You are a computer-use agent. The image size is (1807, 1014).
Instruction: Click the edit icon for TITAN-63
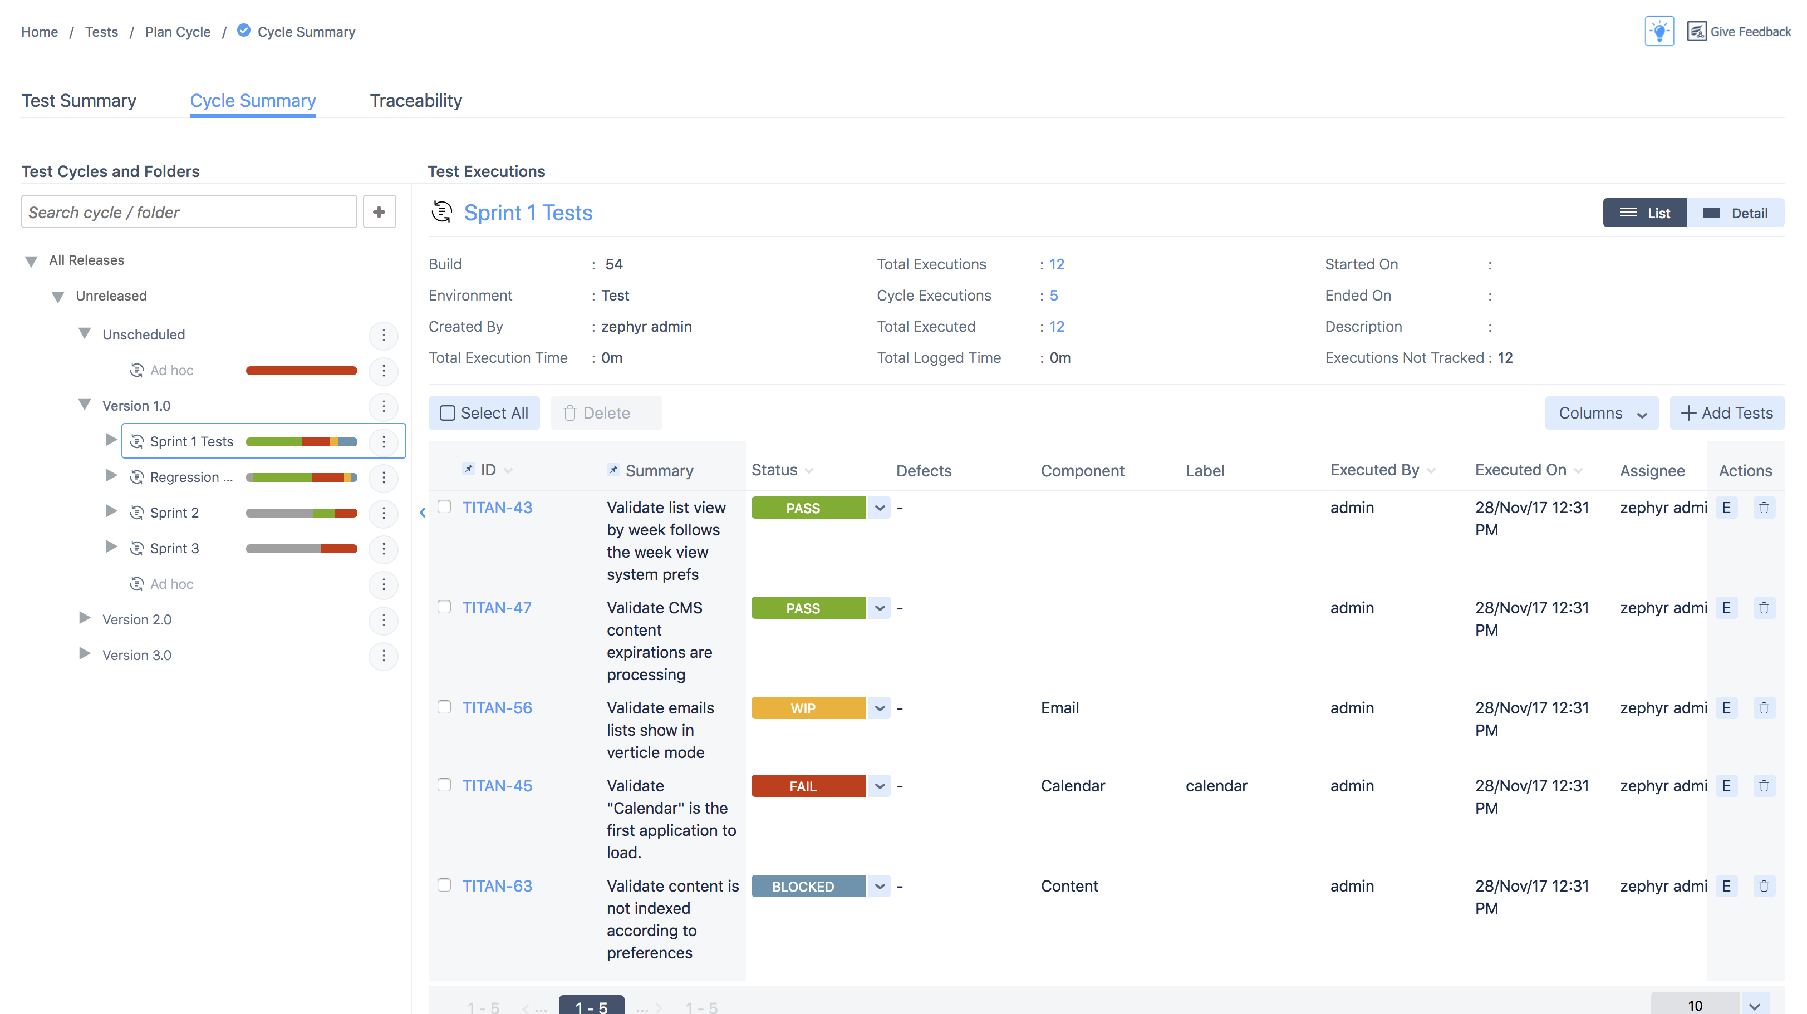pyautogui.click(x=1726, y=886)
